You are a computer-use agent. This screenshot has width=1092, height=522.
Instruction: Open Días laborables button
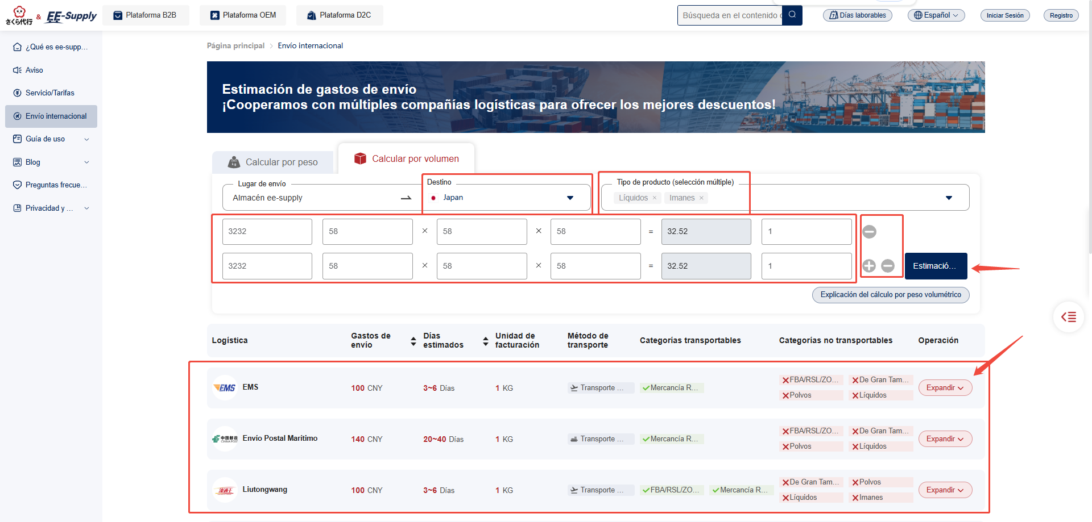858,15
